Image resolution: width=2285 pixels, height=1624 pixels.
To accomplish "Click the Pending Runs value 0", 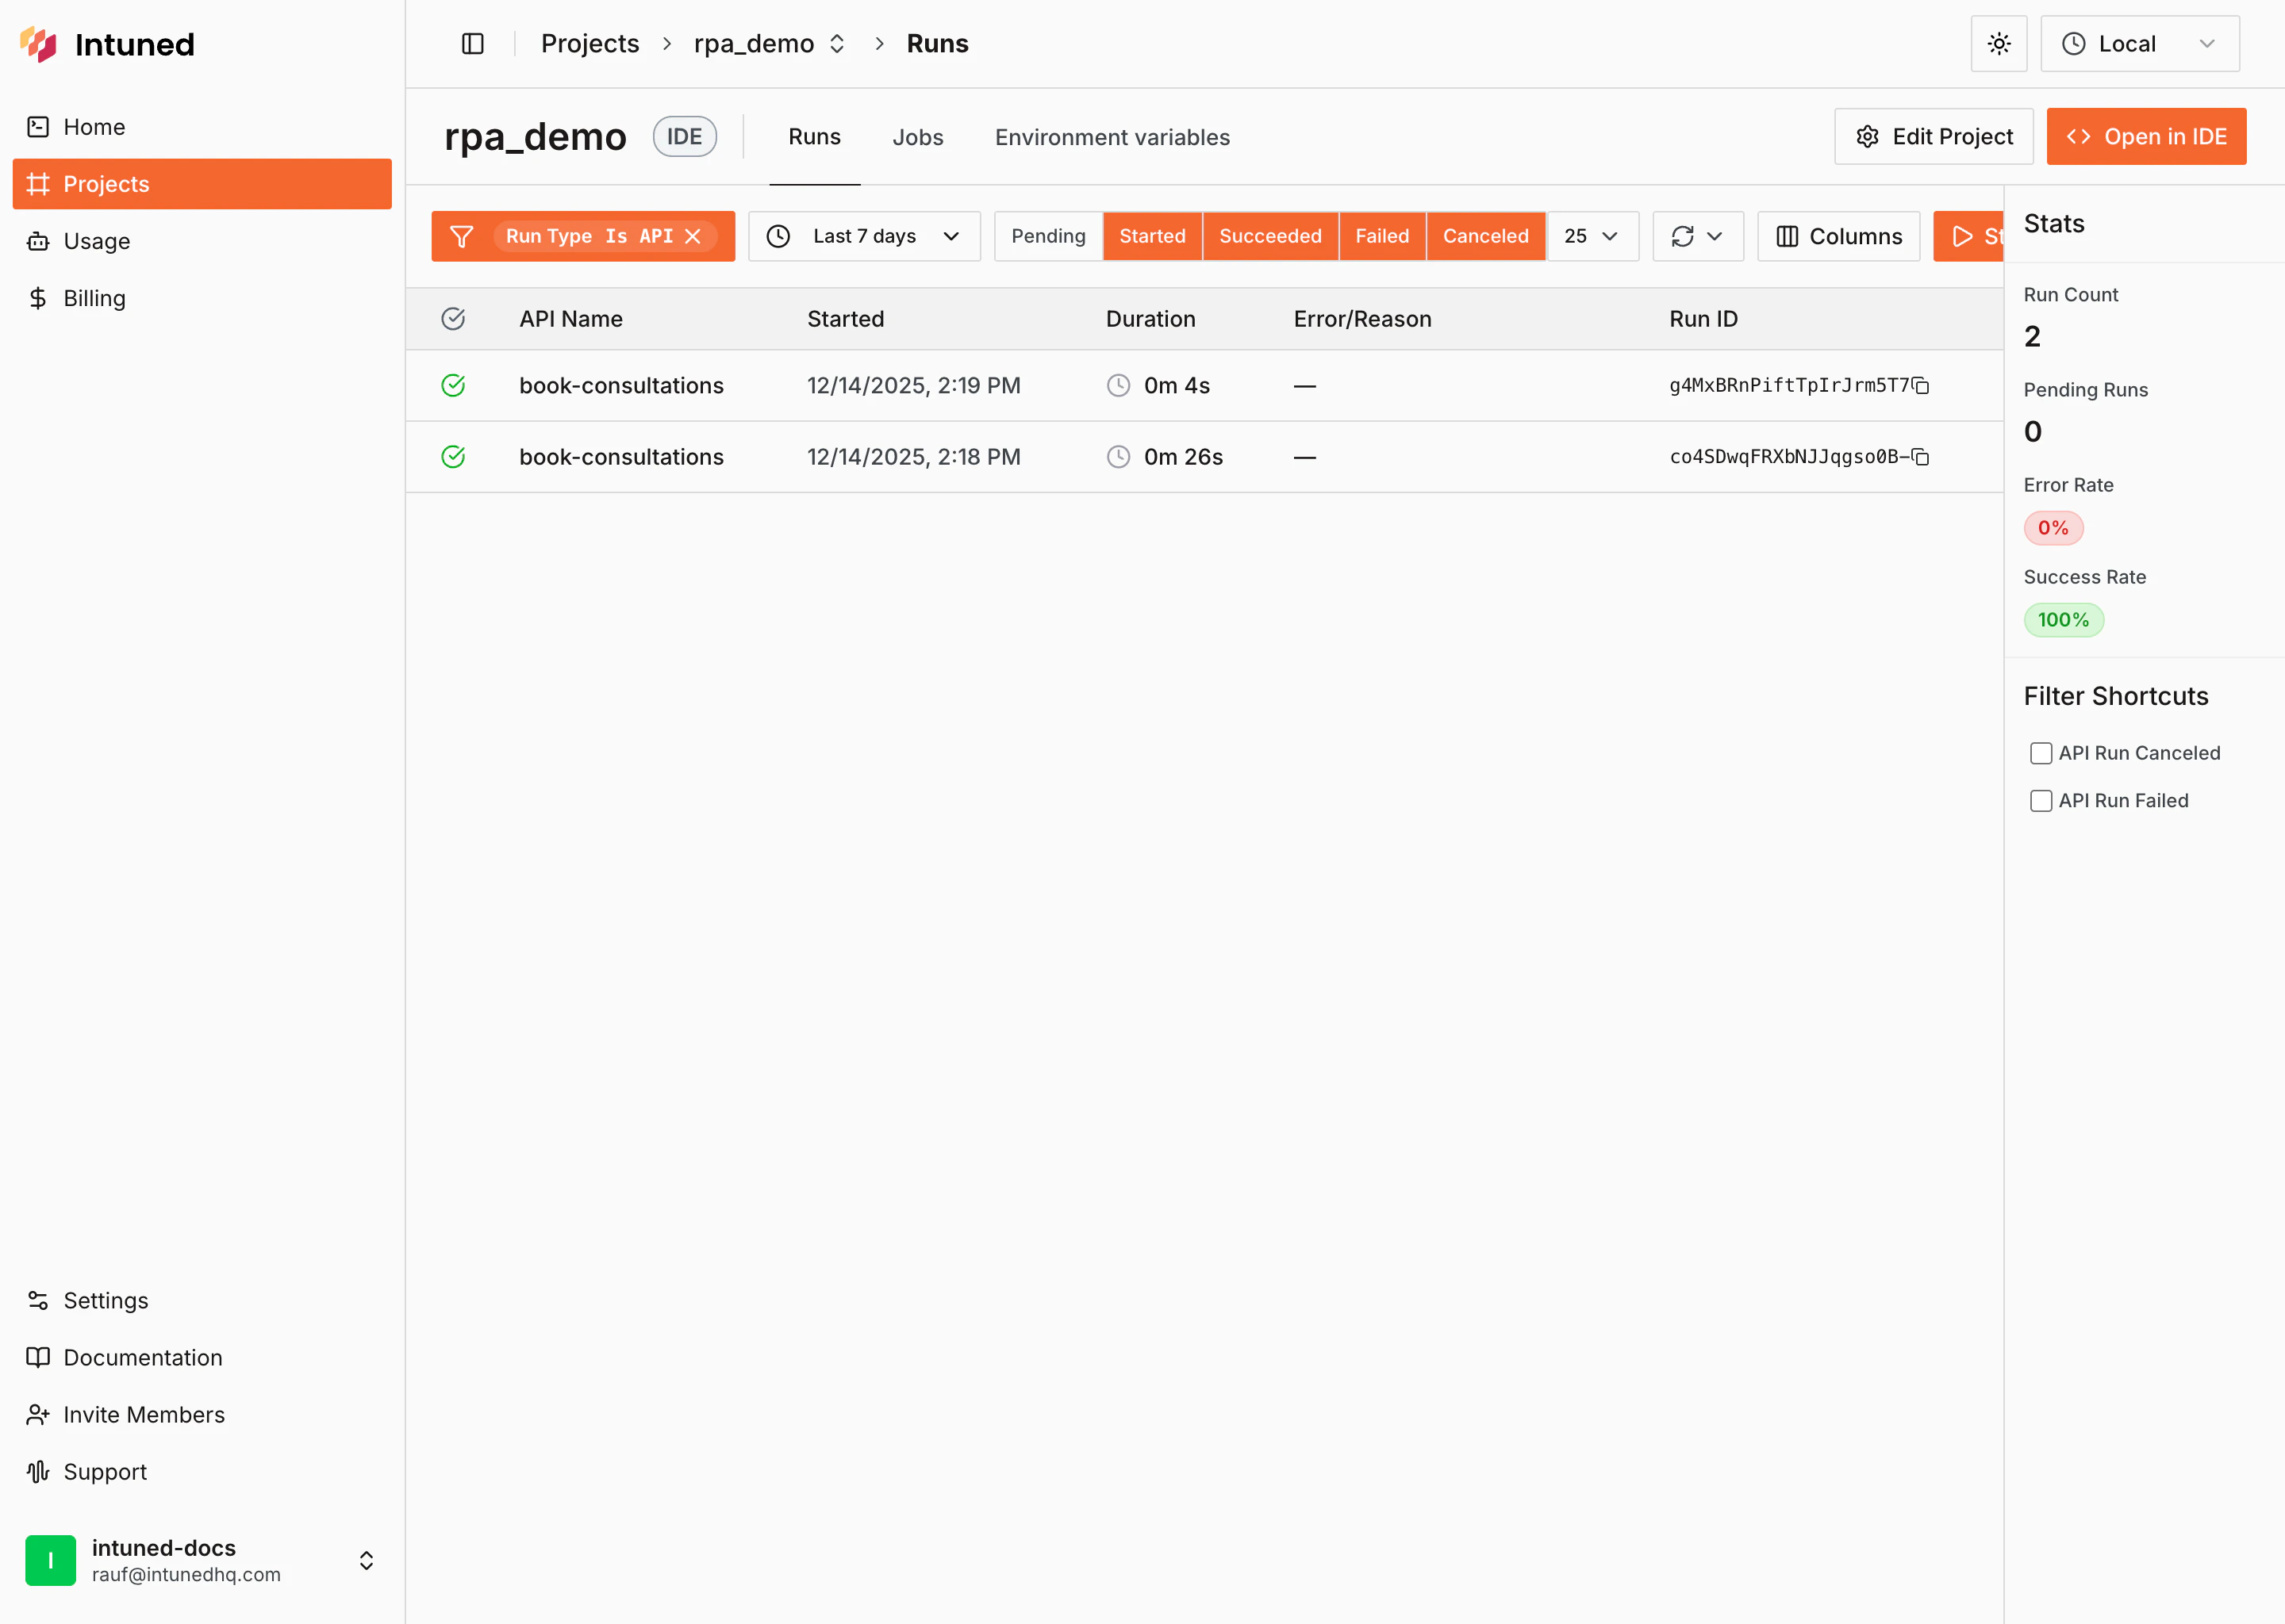I will click(x=2033, y=432).
